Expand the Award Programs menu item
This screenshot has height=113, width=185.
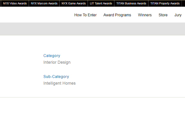tap(117, 15)
